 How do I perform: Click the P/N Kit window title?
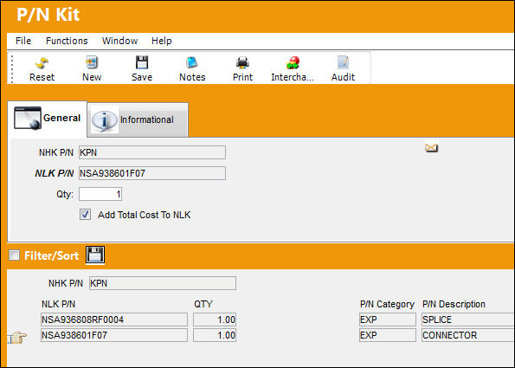48,15
